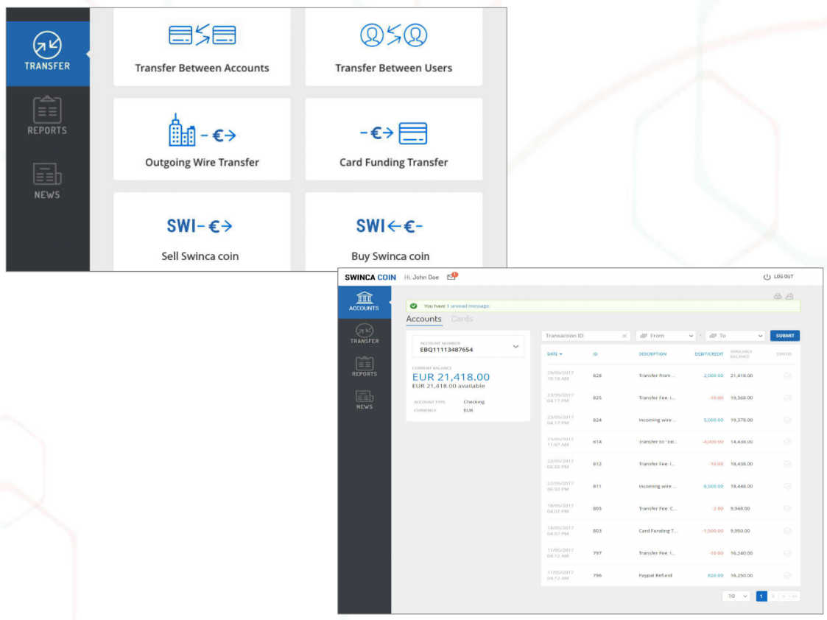Click the green check icon in the message banner

[x=414, y=306]
